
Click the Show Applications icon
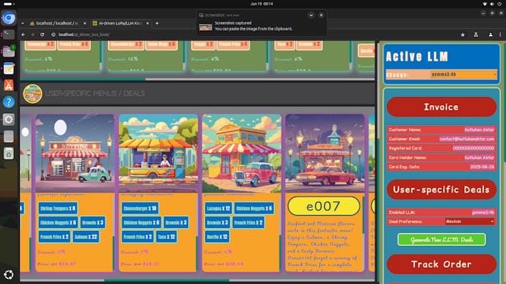point(9,274)
